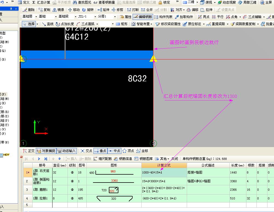The height and width of the screenshot is (212, 274).
Task: Select the 镜像 mirror tool
Action: pyautogui.click(x=59, y=10)
